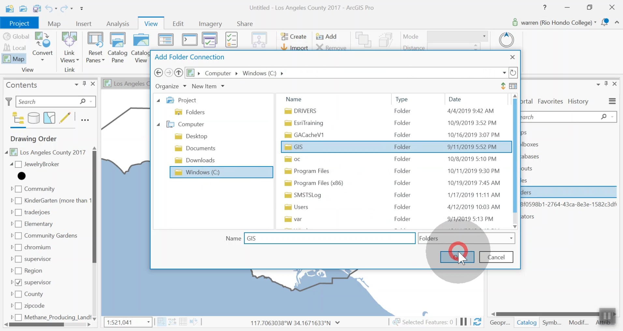This screenshot has width=623, height=331.
Task: Click the refresh icon in the address bar
Action: (513, 73)
